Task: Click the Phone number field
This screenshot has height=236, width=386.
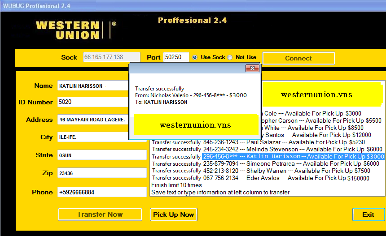Action: click(102, 192)
